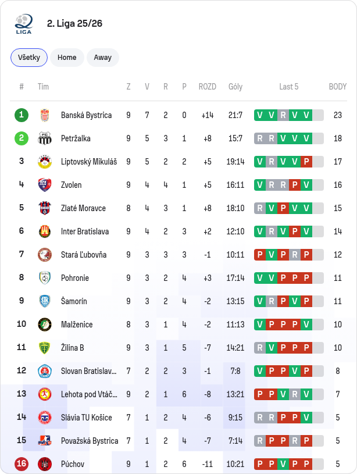Click Slávia TU Košice badge
The width and height of the screenshot is (357, 474).
point(45,418)
